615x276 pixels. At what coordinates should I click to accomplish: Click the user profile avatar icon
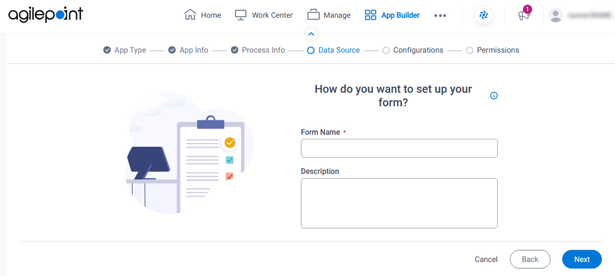(x=556, y=15)
